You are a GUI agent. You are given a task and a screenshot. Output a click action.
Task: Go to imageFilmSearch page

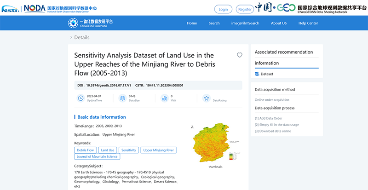coord(245,23)
